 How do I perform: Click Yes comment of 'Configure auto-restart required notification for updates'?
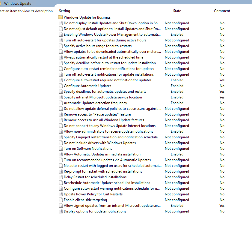coord(222,80)
